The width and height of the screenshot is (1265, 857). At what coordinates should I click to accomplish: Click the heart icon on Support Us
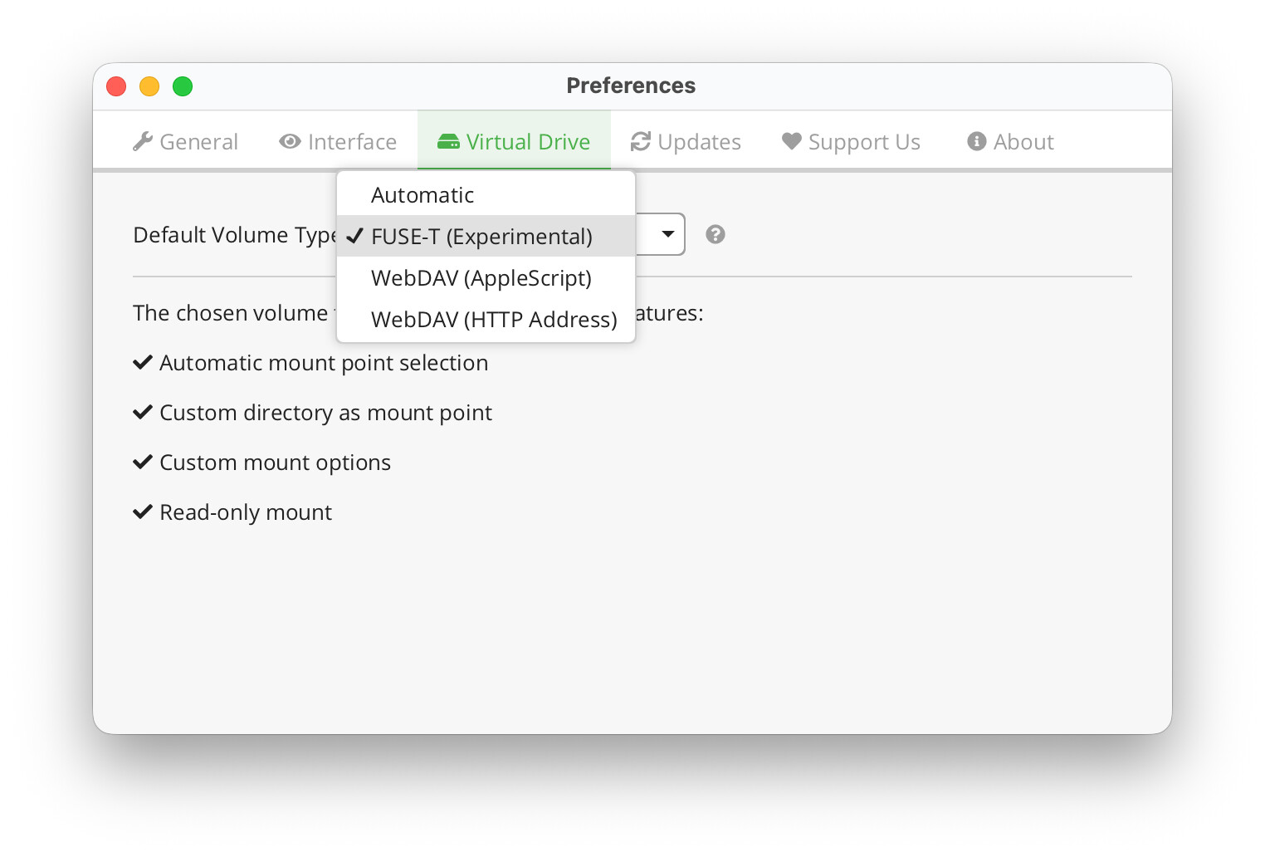[792, 142]
